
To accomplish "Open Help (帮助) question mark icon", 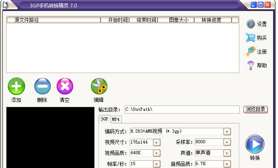I will (x=250, y=65).
